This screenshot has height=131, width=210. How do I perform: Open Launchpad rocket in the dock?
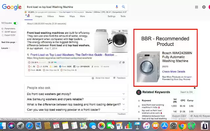coord(20,125)
